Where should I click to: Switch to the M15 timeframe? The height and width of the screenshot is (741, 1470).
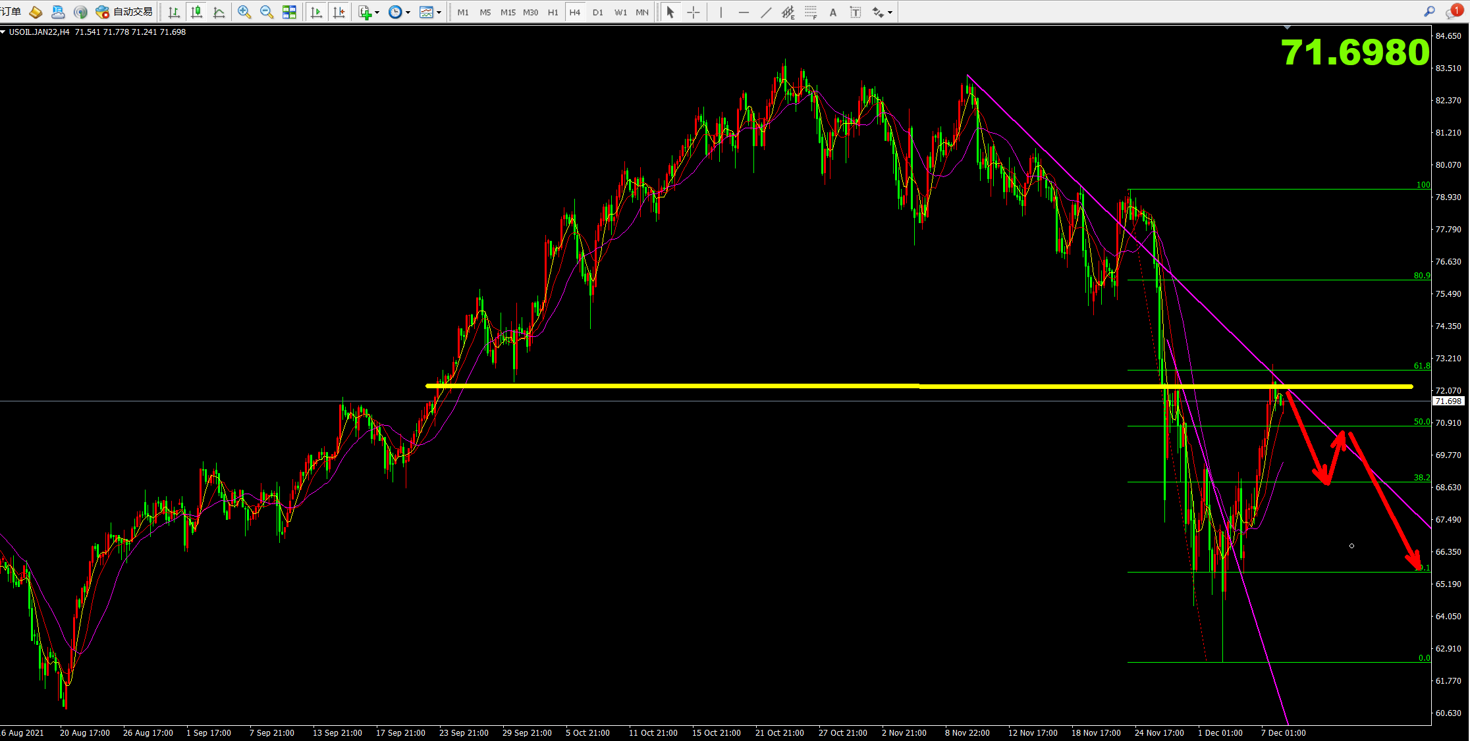[x=508, y=12]
